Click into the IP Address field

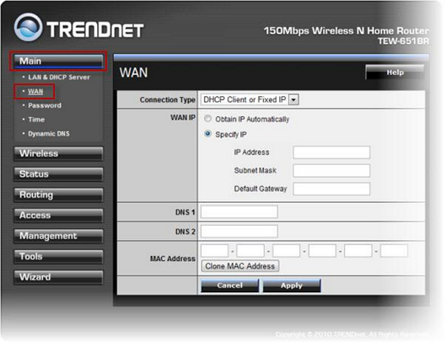click(x=331, y=152)
